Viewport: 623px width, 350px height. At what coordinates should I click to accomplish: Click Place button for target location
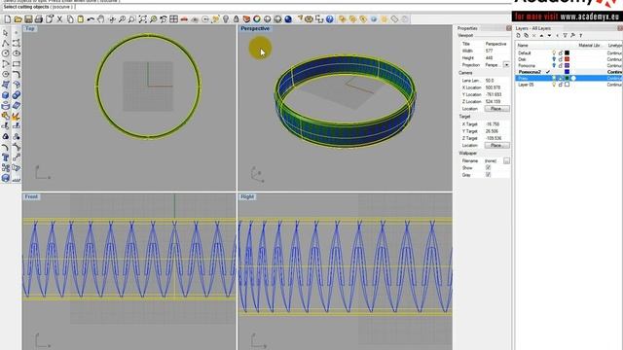(496, 145)
